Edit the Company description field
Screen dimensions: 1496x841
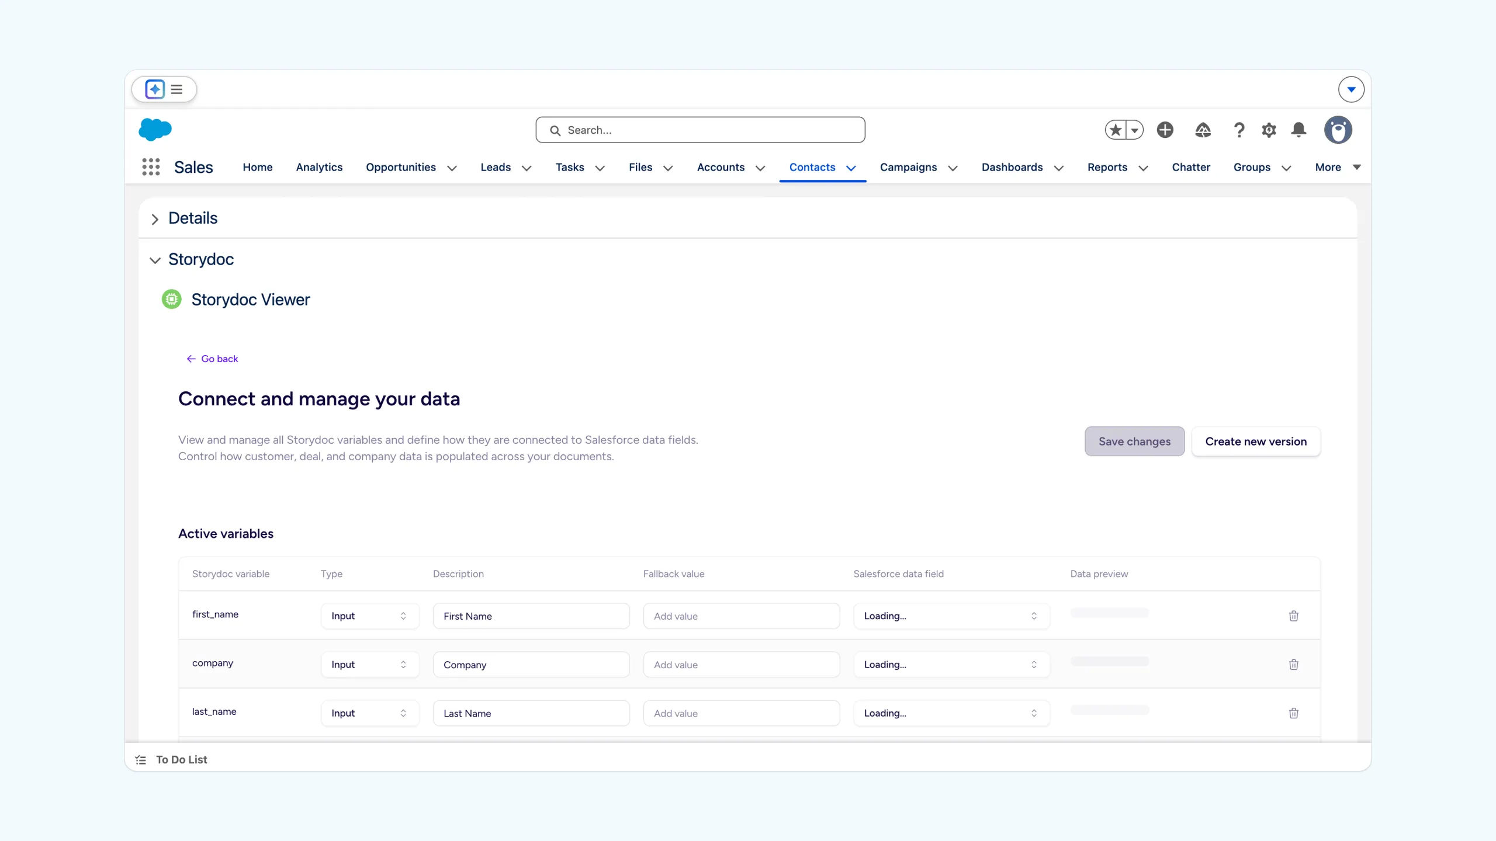(531, 665)
